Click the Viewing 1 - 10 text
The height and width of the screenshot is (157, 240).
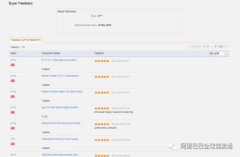pos(17,47)
